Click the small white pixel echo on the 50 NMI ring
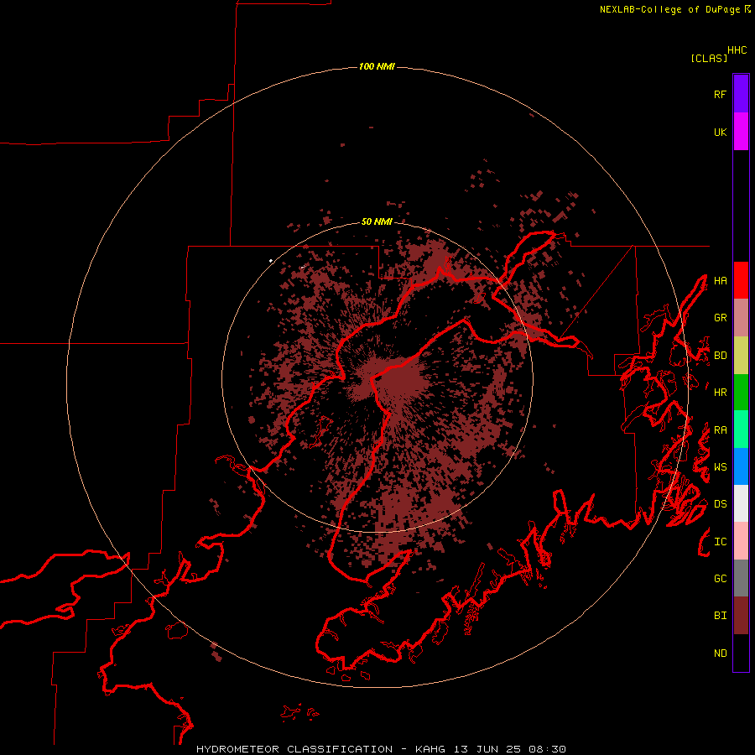The height and width of the screenshot is (755, 755). pos(271,261)
